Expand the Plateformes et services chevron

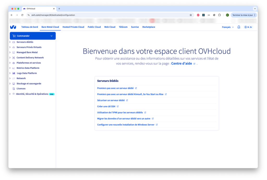[x=10, y=63]
